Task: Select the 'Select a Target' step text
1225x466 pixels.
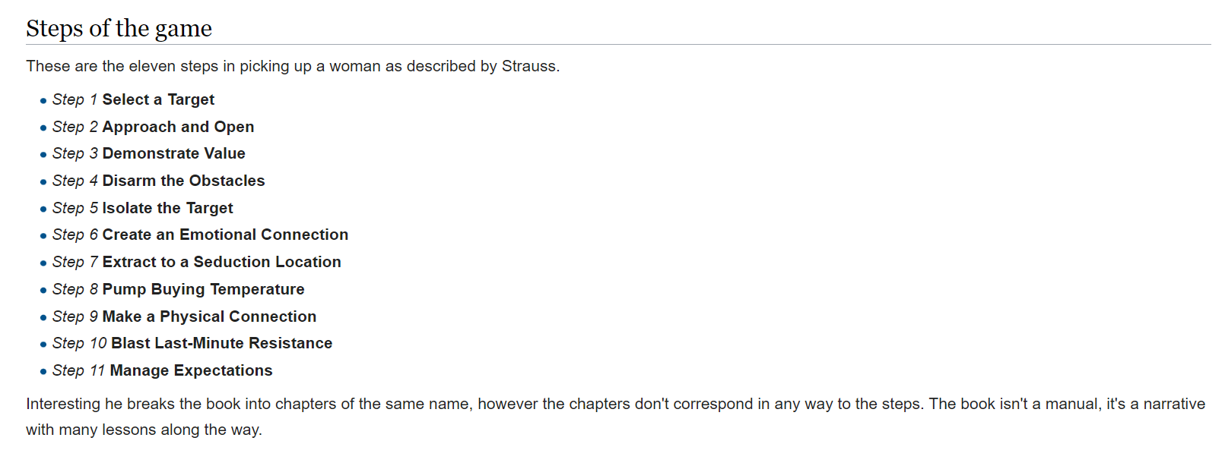Action: point(158,99)
